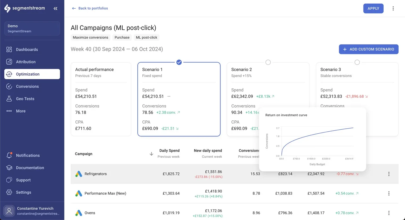The height and width of the screenshot is (220, 405).
Task: Click the Documentation graduation cap icon
Action: (9, 168)
